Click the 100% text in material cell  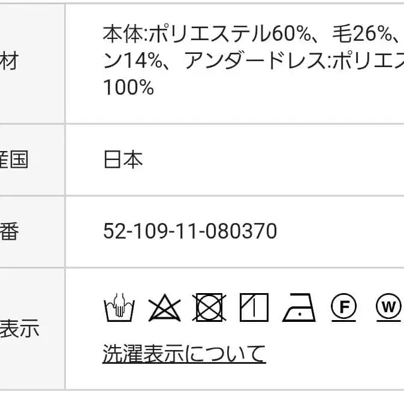click(128, 88)
